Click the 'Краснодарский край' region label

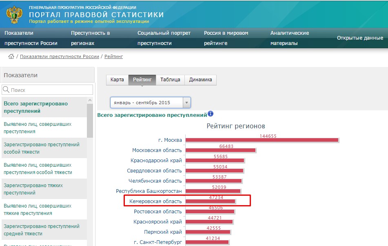[156, 161]
